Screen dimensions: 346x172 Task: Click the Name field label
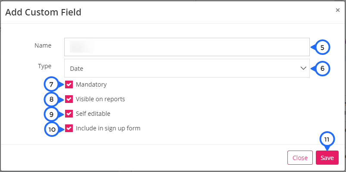click(x=43, y=45)
